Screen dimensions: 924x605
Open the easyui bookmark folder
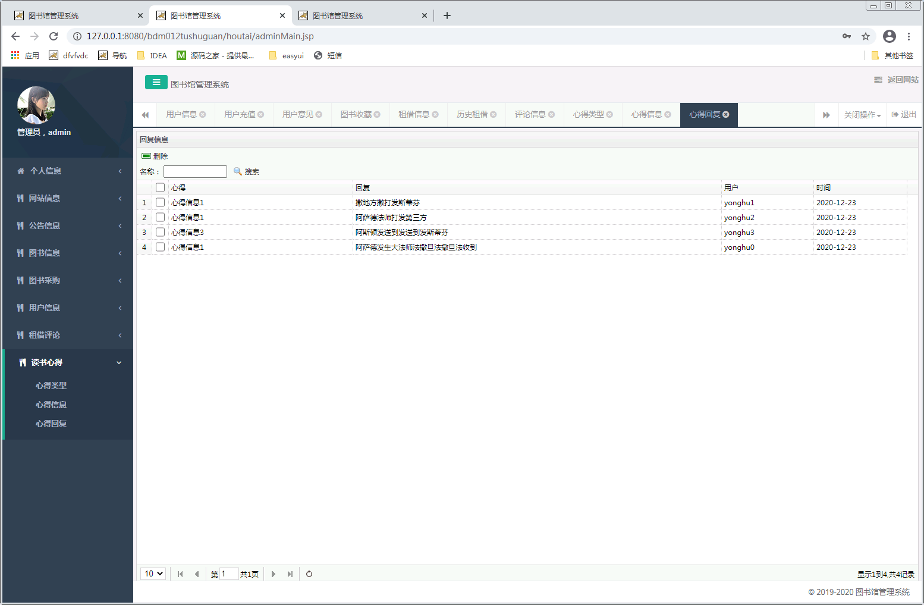coord(287,55)
